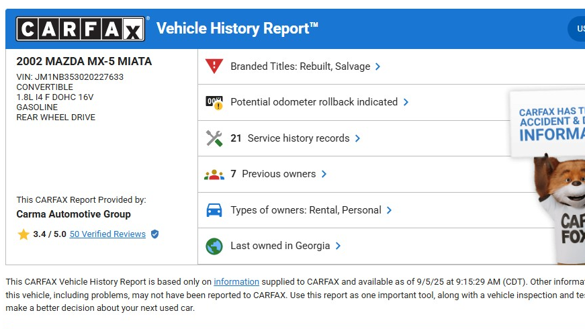Open Branded Titles: Rebuilt, Salvage row
Image resolution: width=585 pixels, height=329 pixels.
pyautogui.click(x=300, y=66)
